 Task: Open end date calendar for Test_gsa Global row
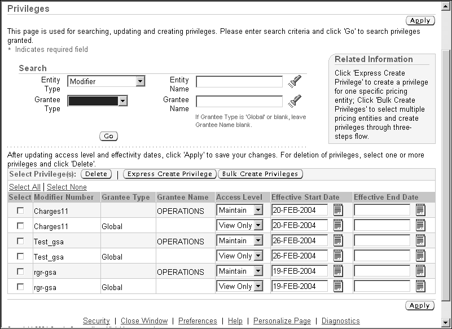pyautogui.click(x=420, y=256)
